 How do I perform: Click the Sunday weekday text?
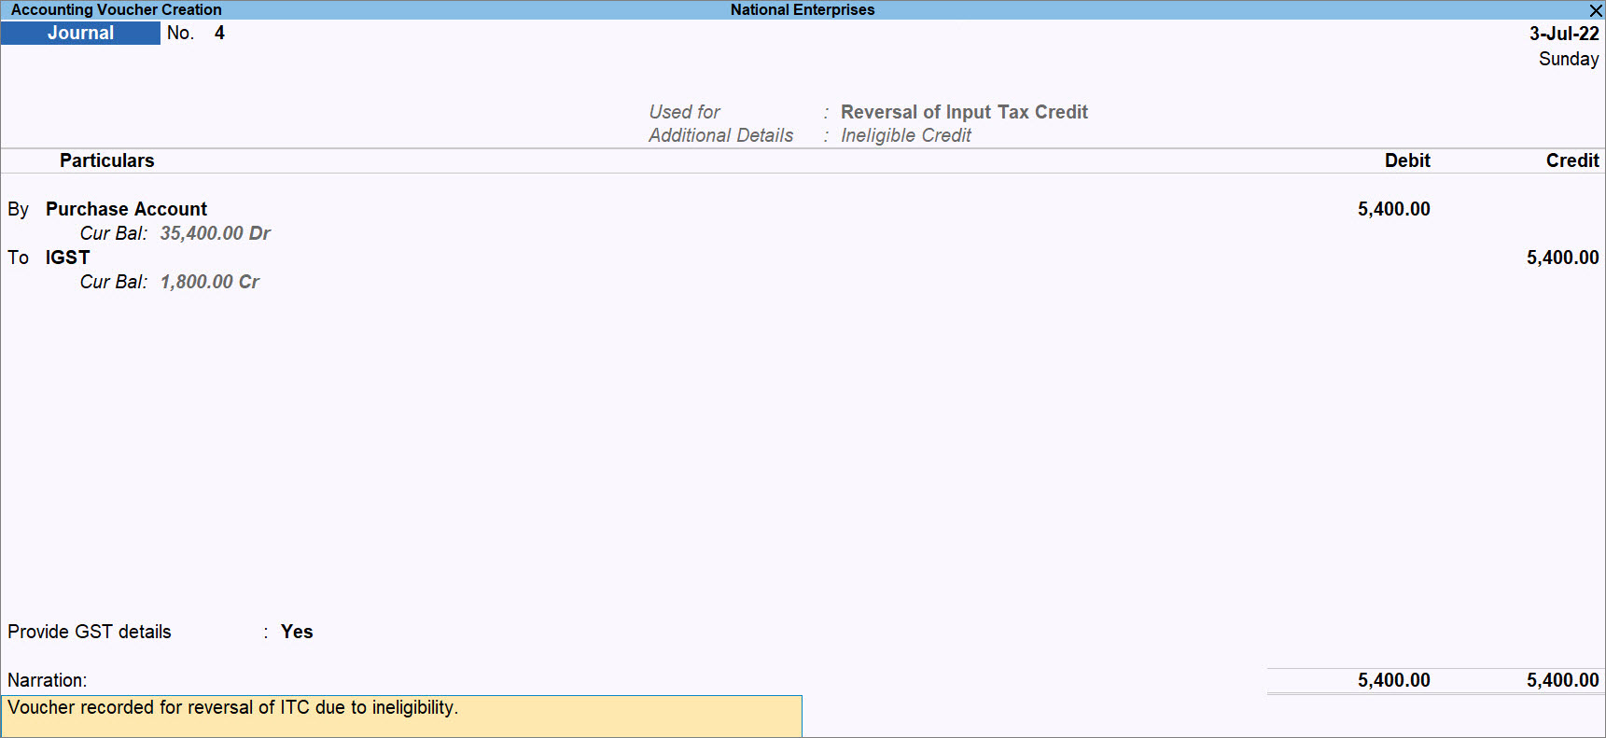[x=1569, y=59]
